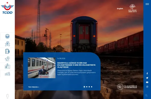Open the YouTube channel
This screenshot has width=151, height=99.
tap(147, 82)
